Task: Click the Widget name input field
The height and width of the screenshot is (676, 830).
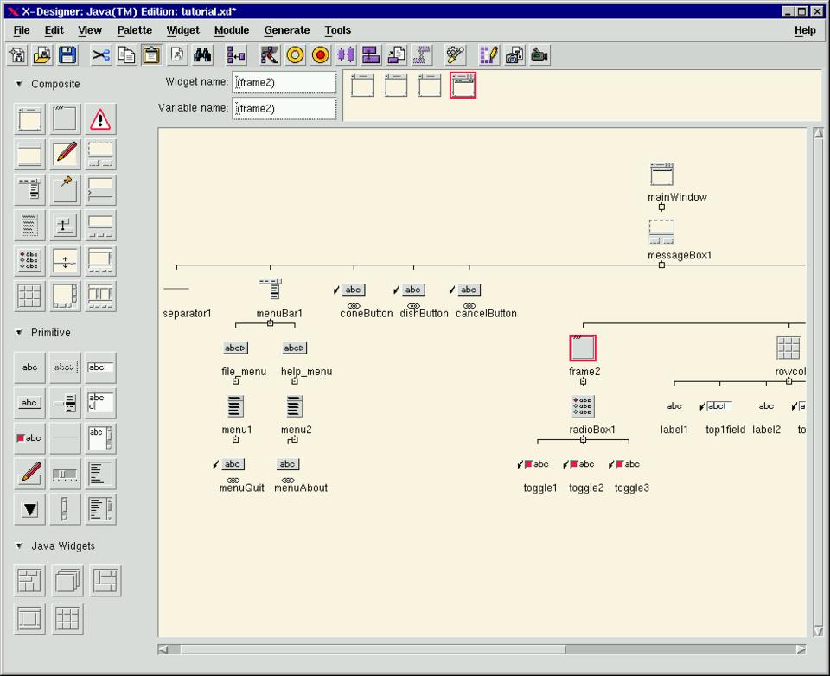Action: tap(285, 82)
